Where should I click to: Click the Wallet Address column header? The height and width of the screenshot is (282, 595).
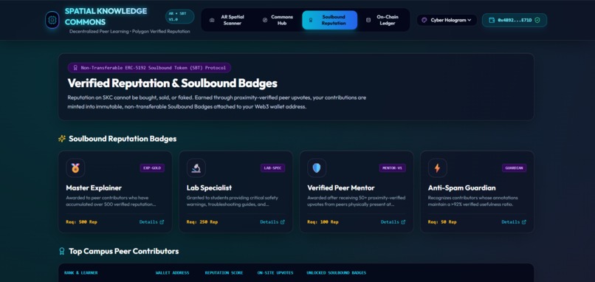(172, 273)
